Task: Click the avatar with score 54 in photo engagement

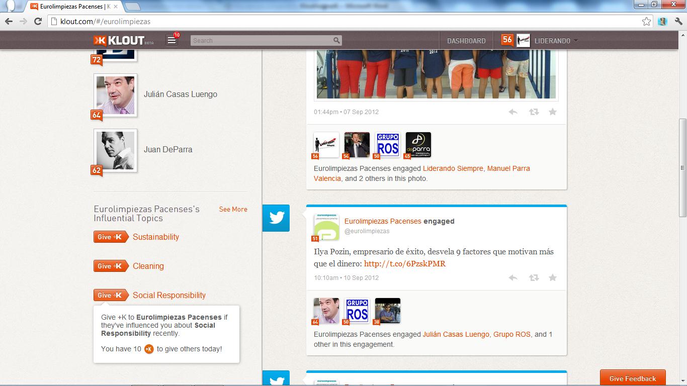Action: coord(357,145)
